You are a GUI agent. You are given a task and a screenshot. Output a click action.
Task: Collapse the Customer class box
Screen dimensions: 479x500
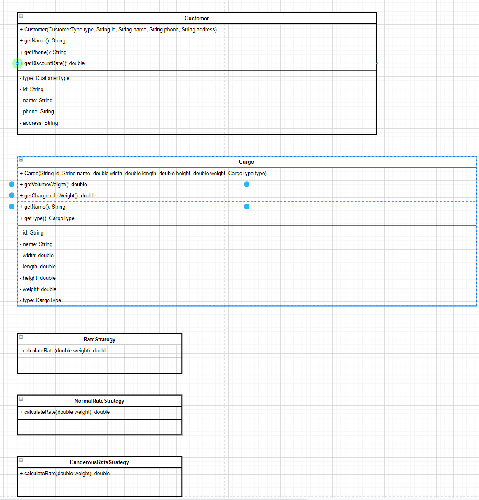click(21, 16)
